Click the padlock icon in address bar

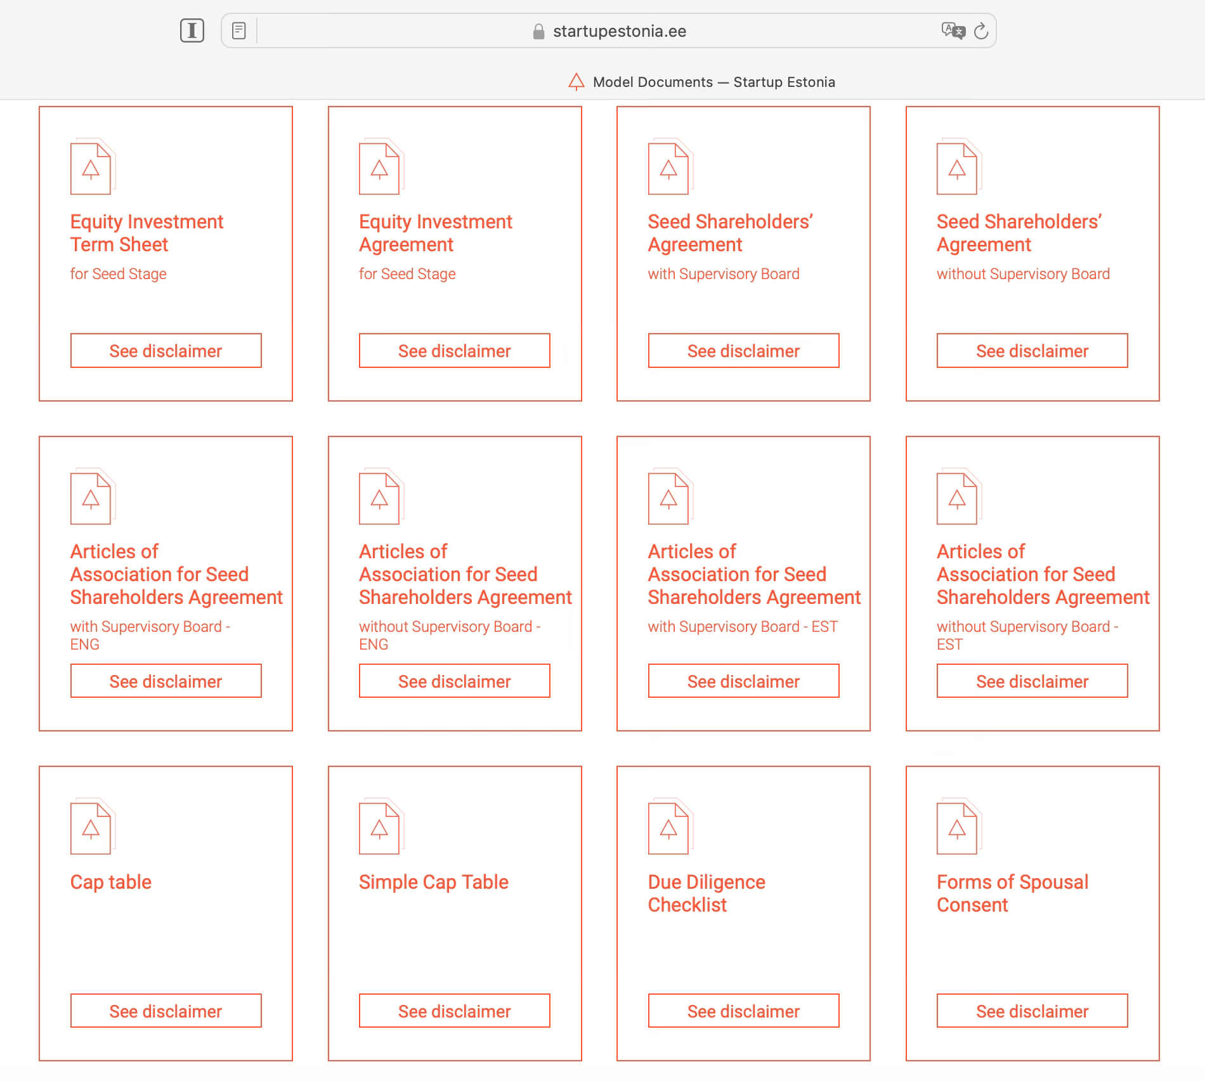[x=538, y=31]
